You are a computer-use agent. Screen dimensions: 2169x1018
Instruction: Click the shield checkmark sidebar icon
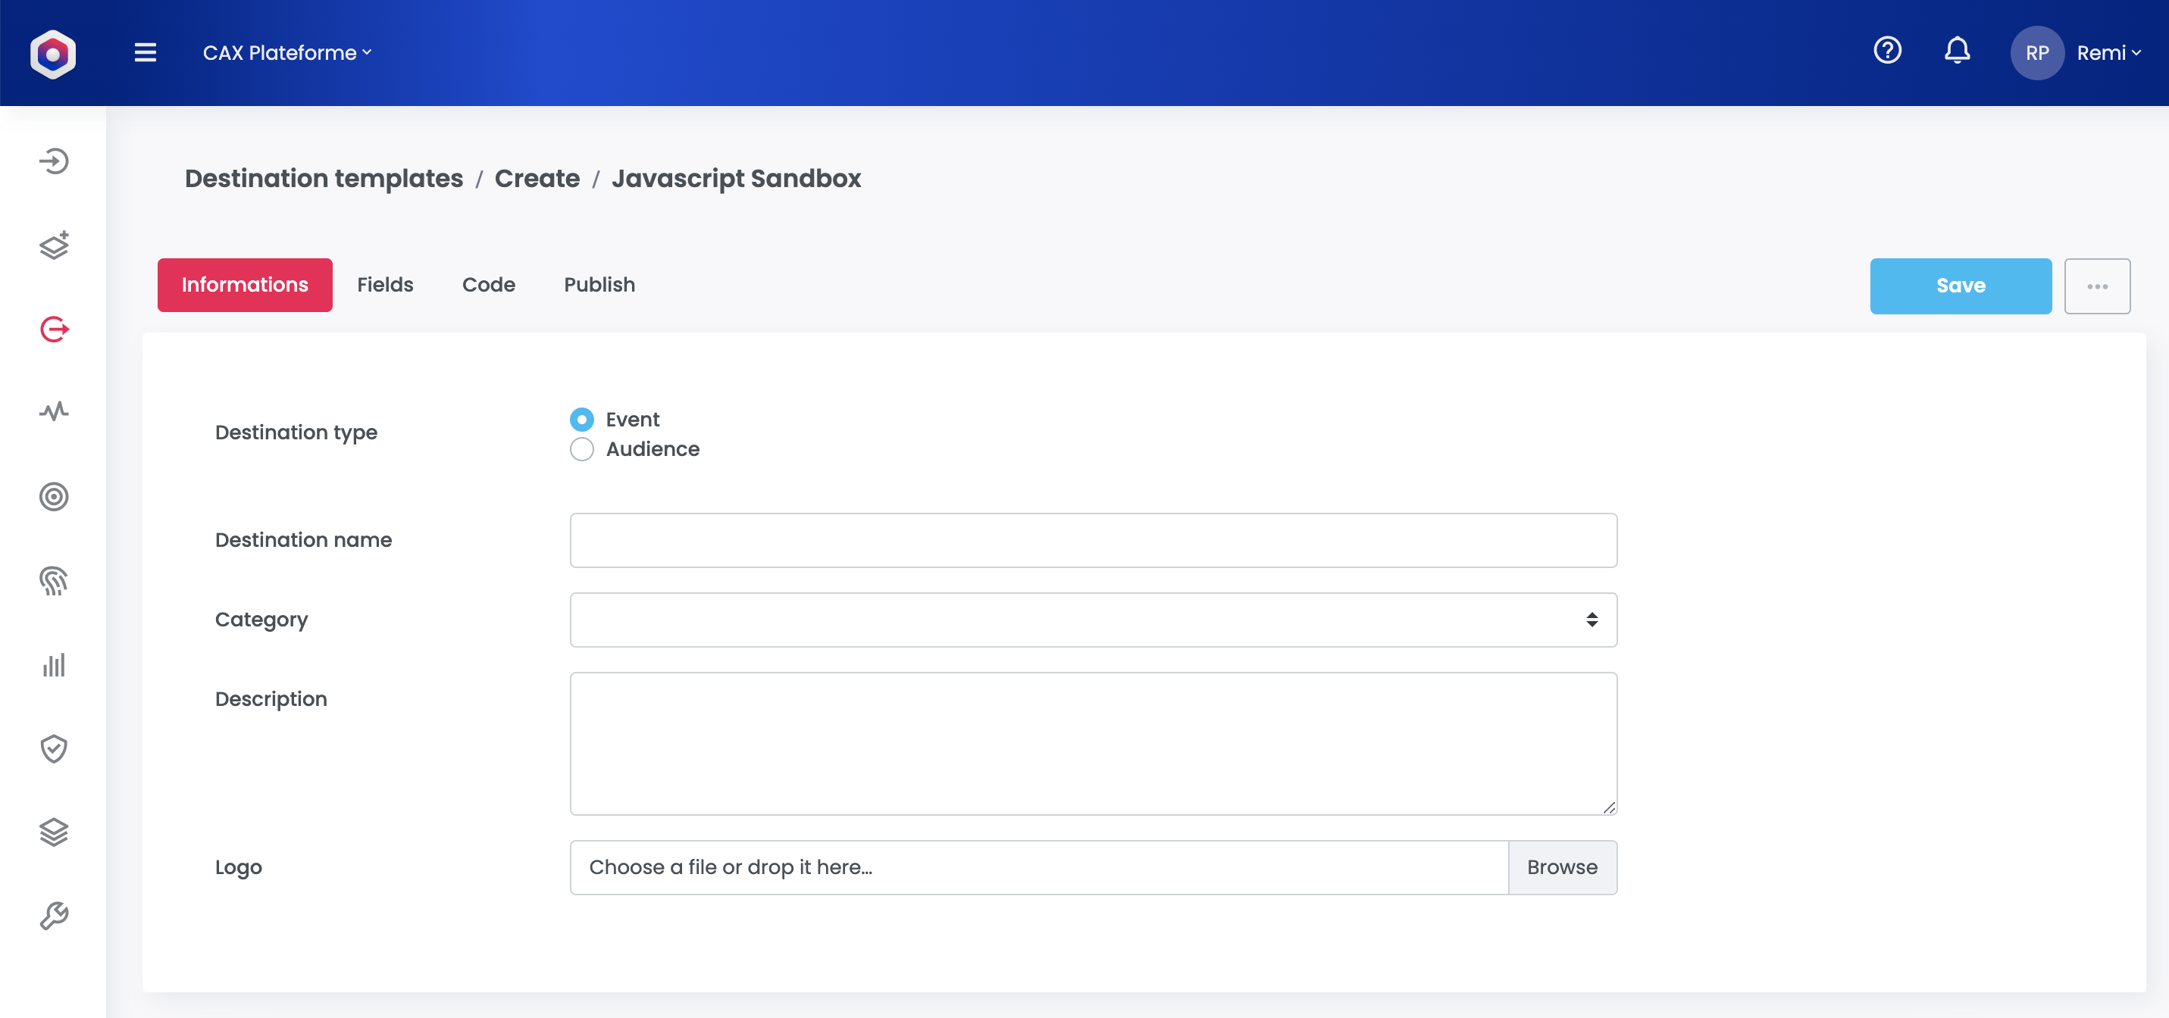pos(54,748)
